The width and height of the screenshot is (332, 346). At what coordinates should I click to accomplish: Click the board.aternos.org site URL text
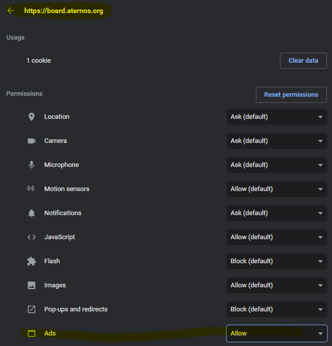click(64, 11)
